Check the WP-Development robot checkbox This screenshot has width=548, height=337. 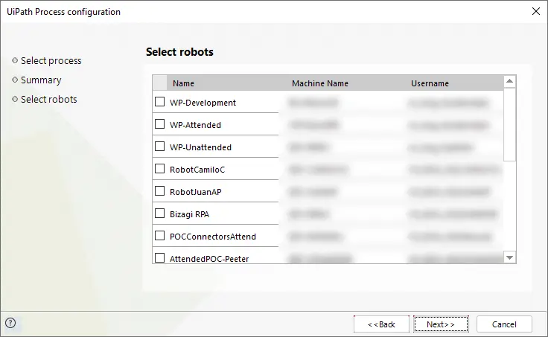pyautogui.click(x=160, y=102)
